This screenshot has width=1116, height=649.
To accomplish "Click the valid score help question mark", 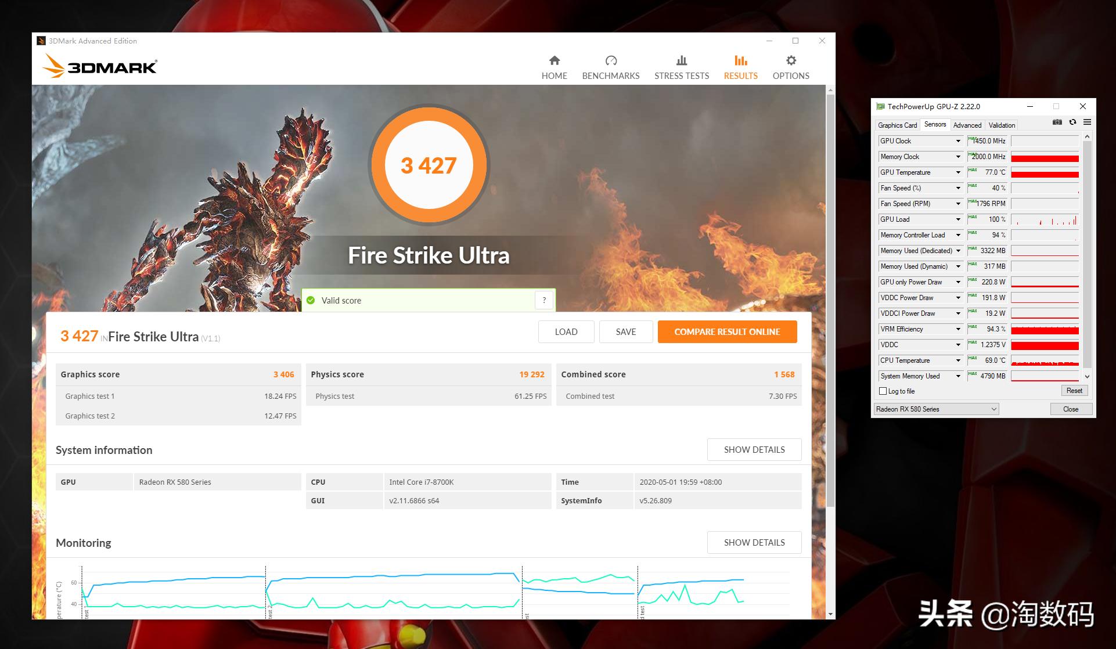I will 543,300.
